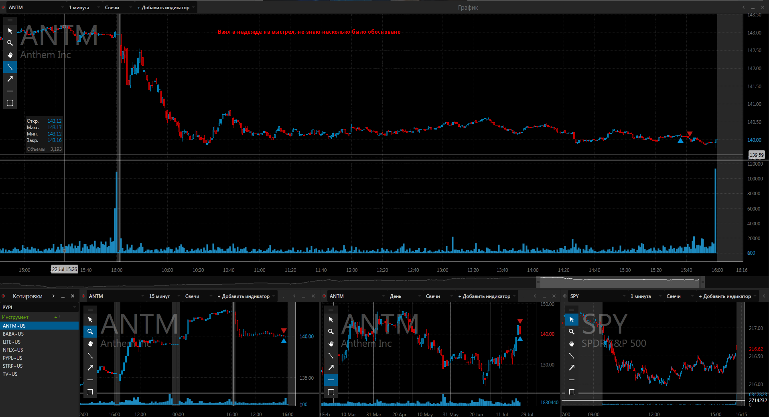Select pointer tool in 15-minute ANTM chart
Image resolution: width=769 pixels, height=417 pixels.
point(90,320)
